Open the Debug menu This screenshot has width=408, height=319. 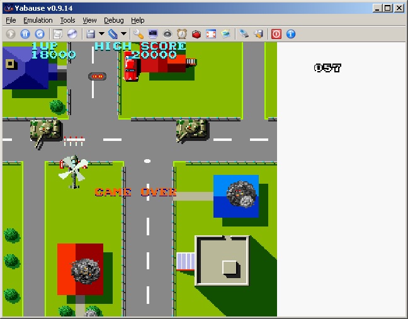[x=114, y=20]
